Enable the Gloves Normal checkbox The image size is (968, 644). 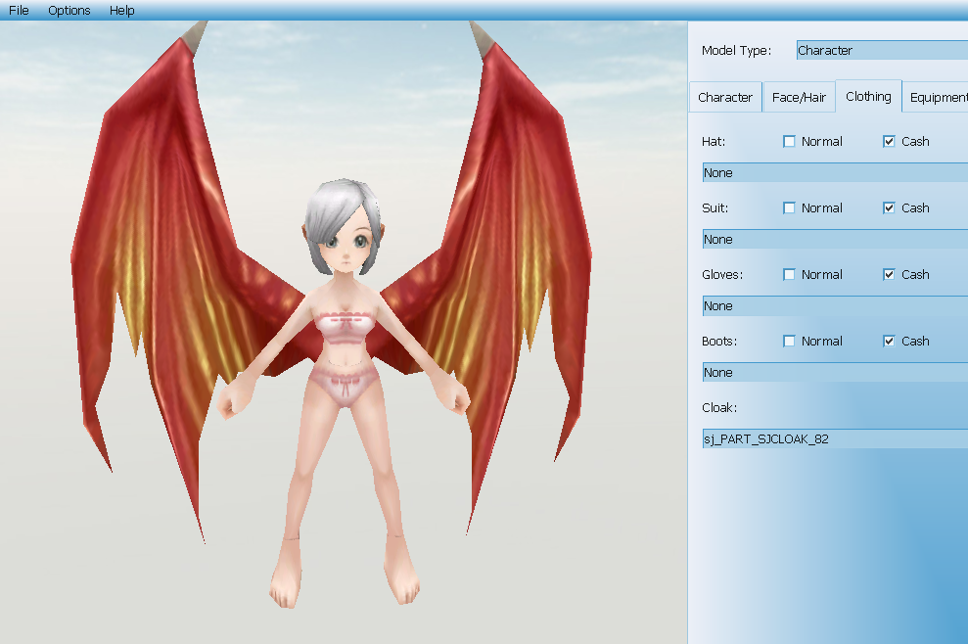(790, 274)
